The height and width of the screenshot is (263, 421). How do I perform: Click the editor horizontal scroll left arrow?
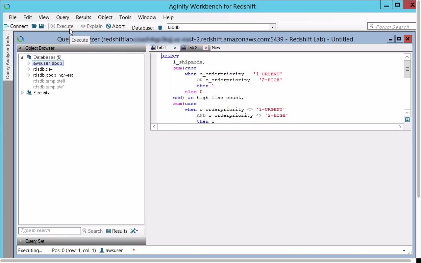tap(154, 127)
